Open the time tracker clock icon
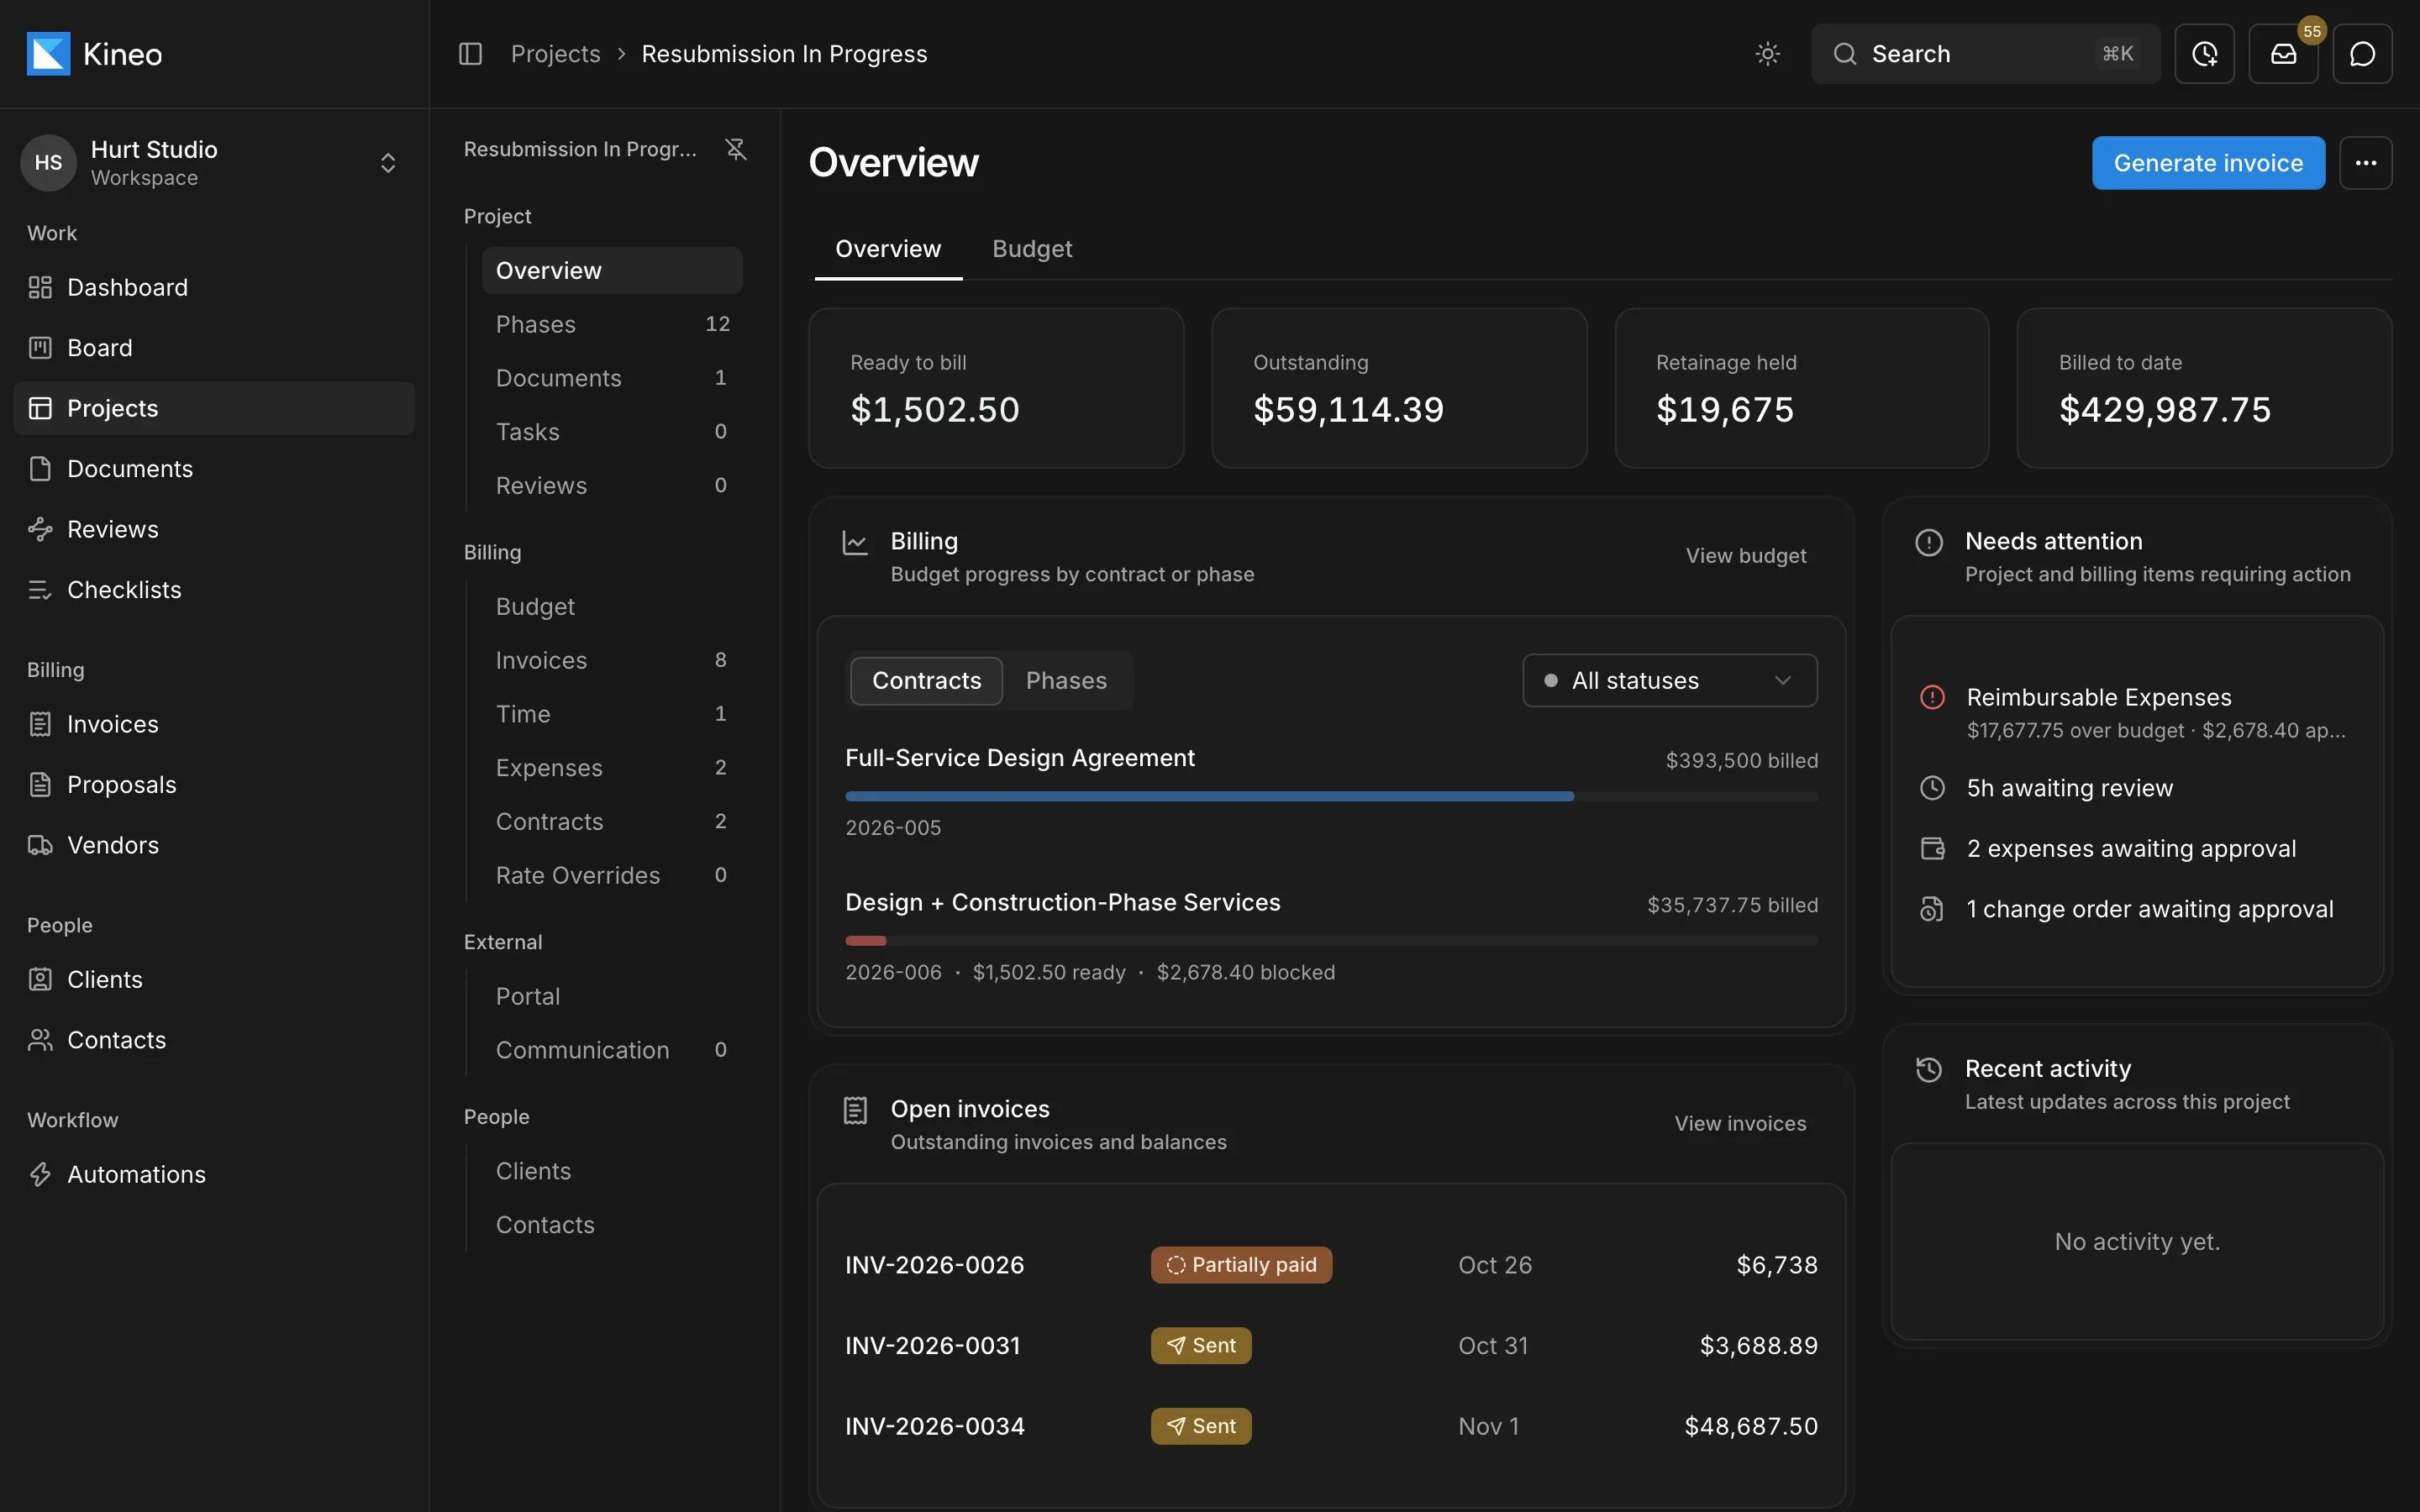 pyautogui.click(x=2204, y=54)
